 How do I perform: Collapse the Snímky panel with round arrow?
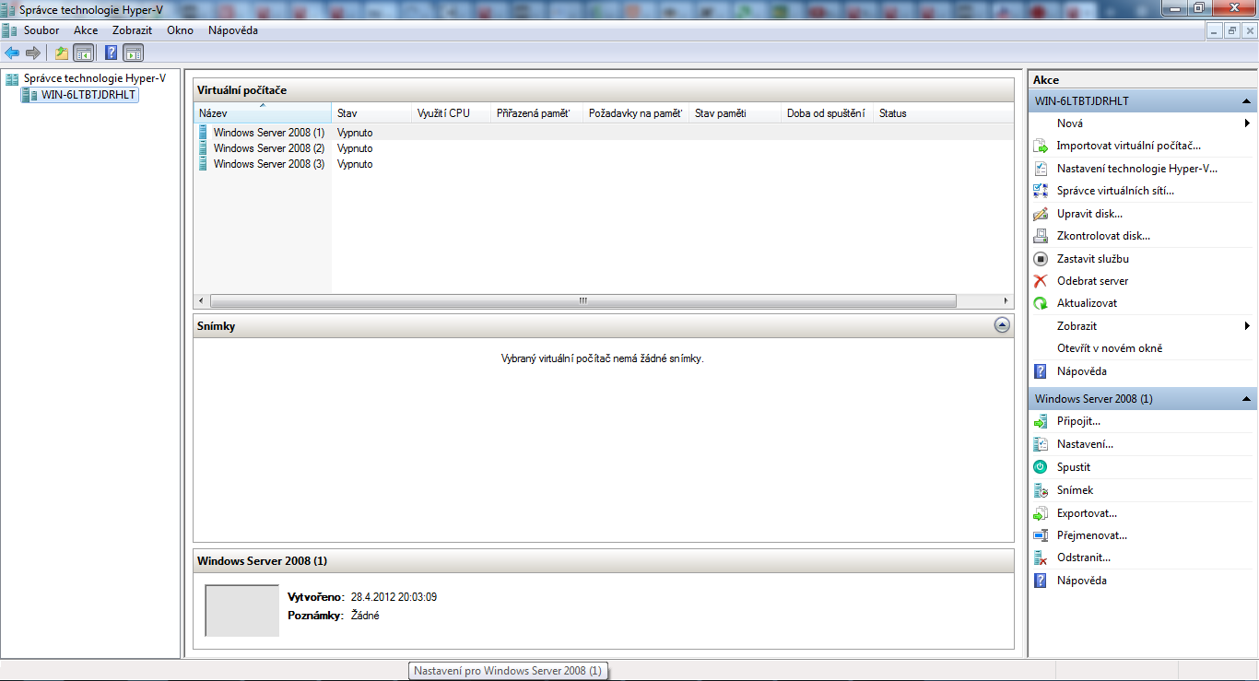(x=1002, y=325)
